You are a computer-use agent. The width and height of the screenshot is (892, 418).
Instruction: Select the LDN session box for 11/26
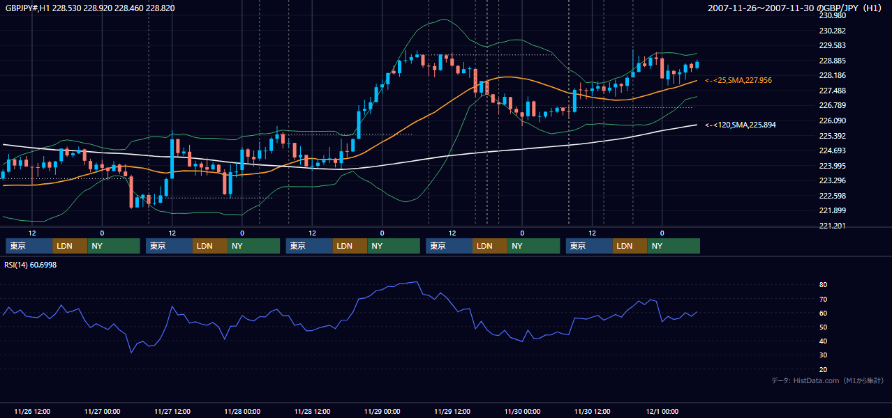pyautogui.click(x=70, y=246)
